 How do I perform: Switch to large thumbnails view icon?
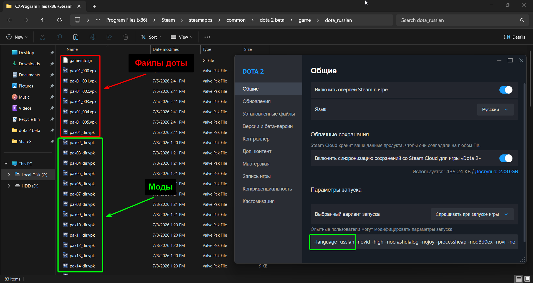(x=527, y=279)
